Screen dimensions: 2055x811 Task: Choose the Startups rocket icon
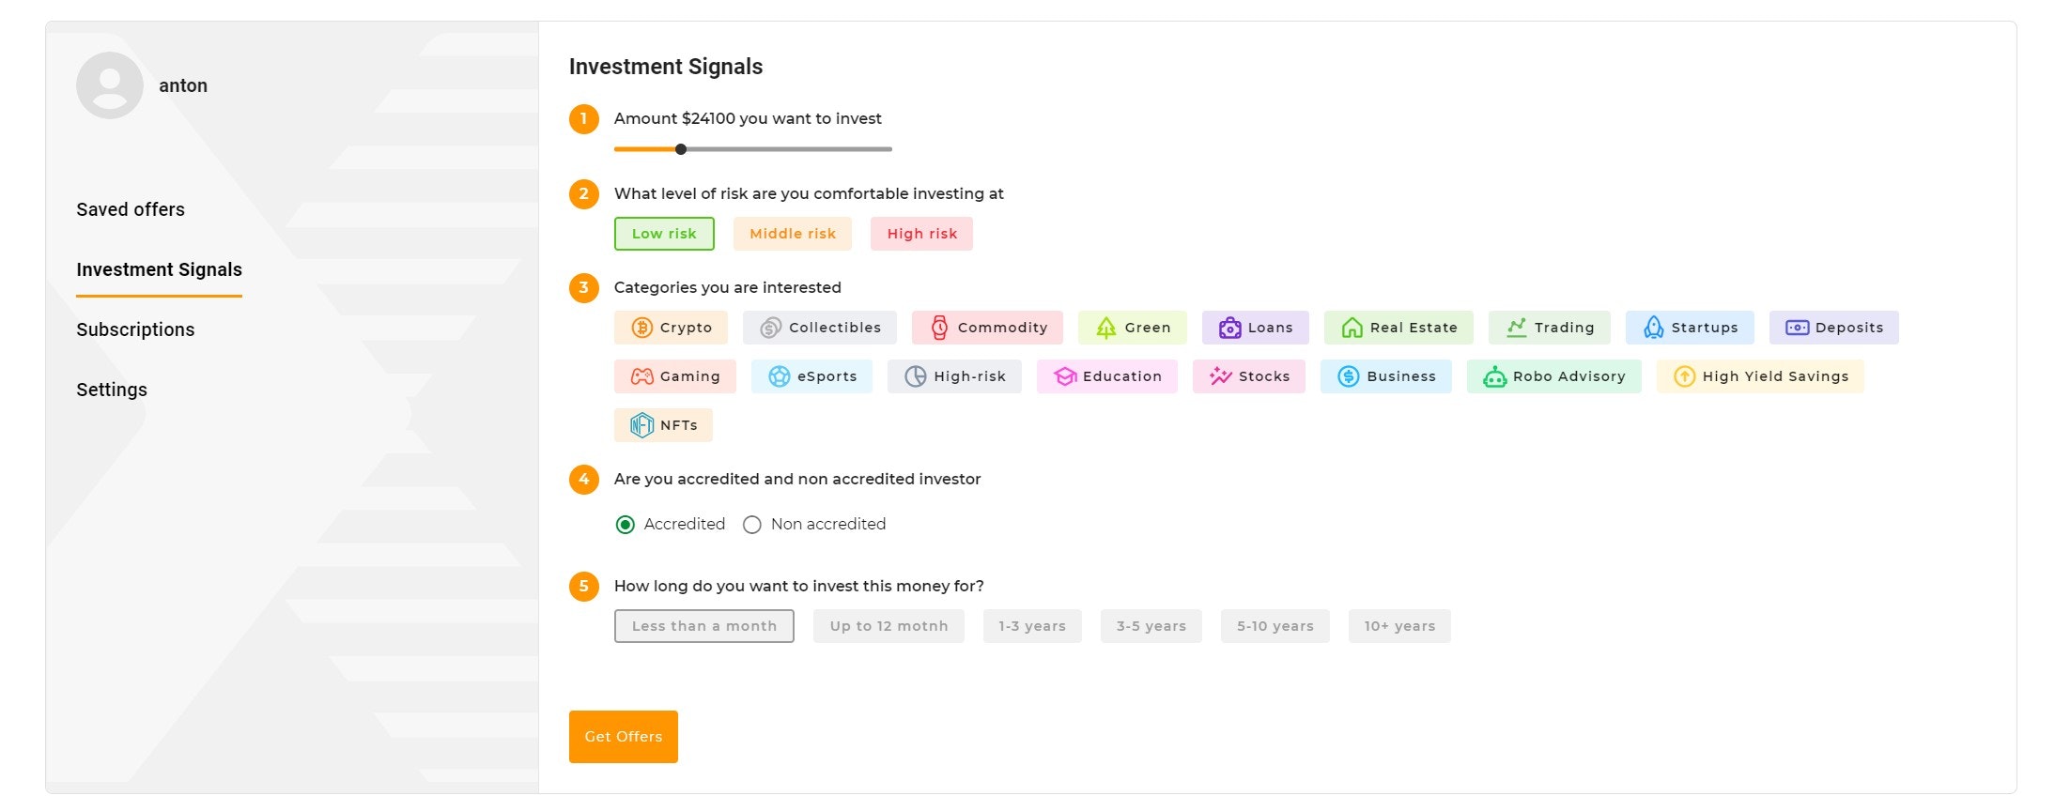click(x=1653, y=328)
